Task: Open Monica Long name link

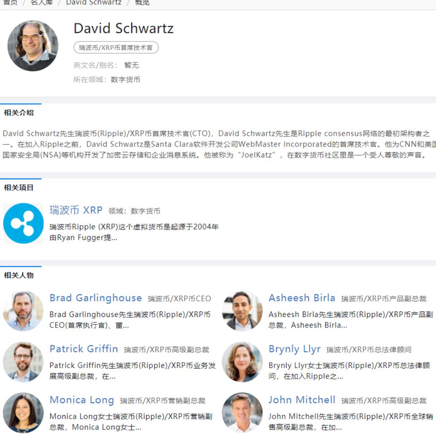Action: (82, 400)
